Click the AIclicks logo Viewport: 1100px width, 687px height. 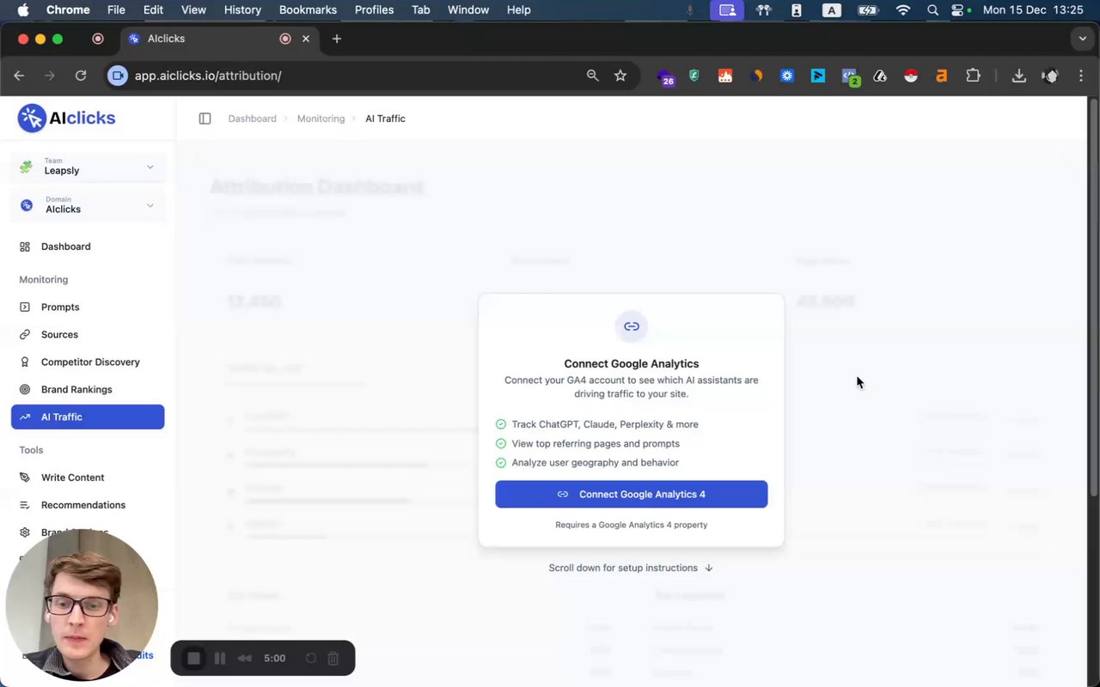pos(66,119)
